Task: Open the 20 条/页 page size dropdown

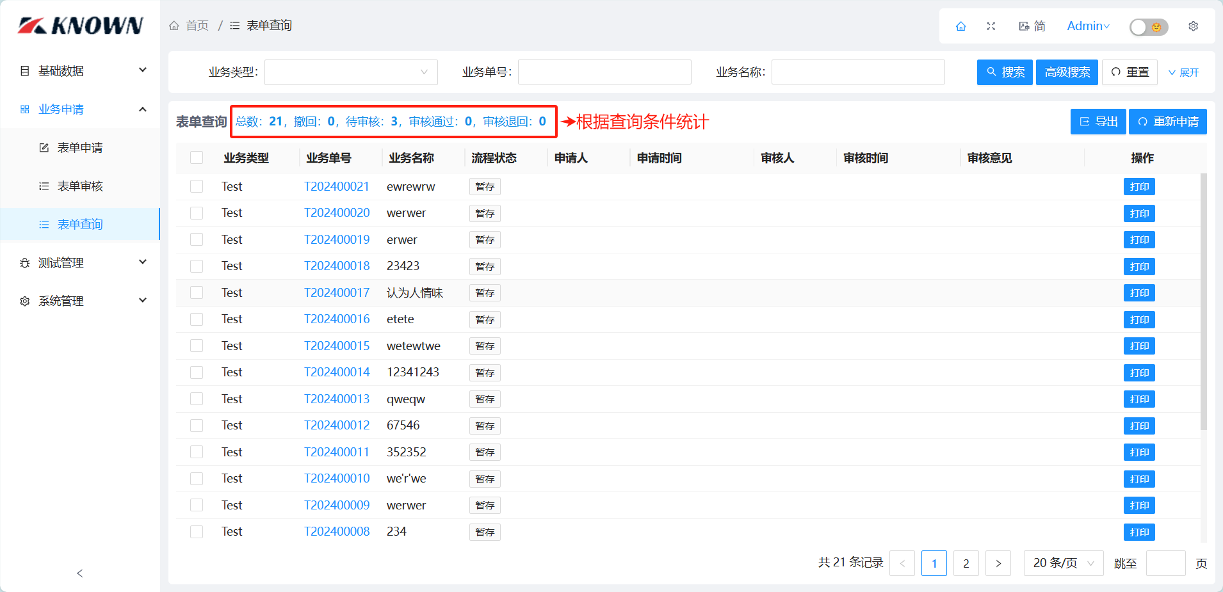Action: [1063, 563]
